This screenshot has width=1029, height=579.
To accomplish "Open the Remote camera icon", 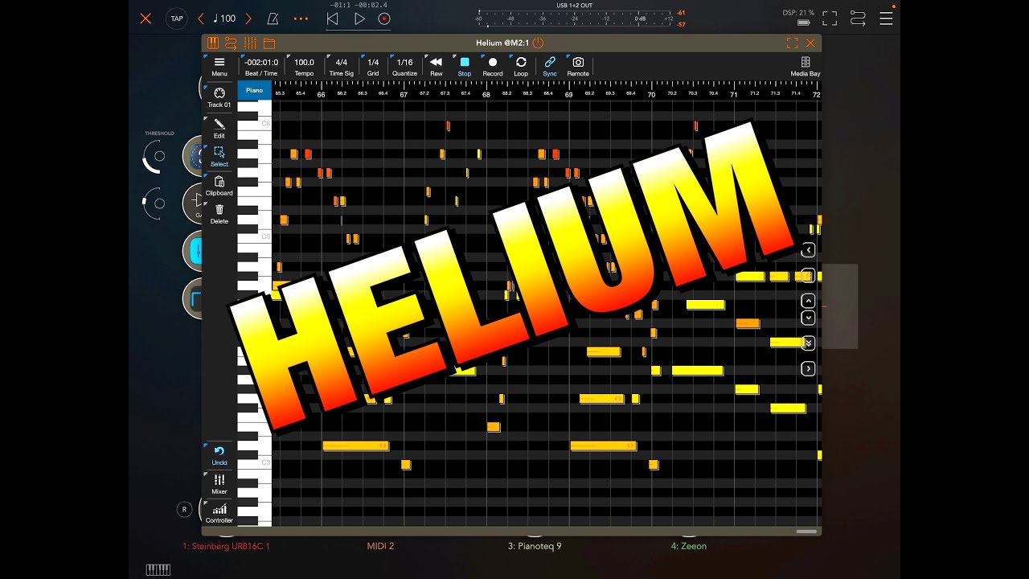I will tap(578, 67).
